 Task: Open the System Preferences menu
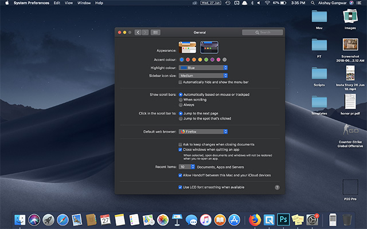(32, 3)
